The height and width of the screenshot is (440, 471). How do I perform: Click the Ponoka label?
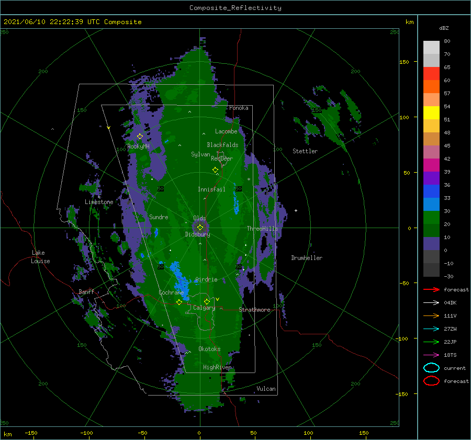tap(239, 108)
